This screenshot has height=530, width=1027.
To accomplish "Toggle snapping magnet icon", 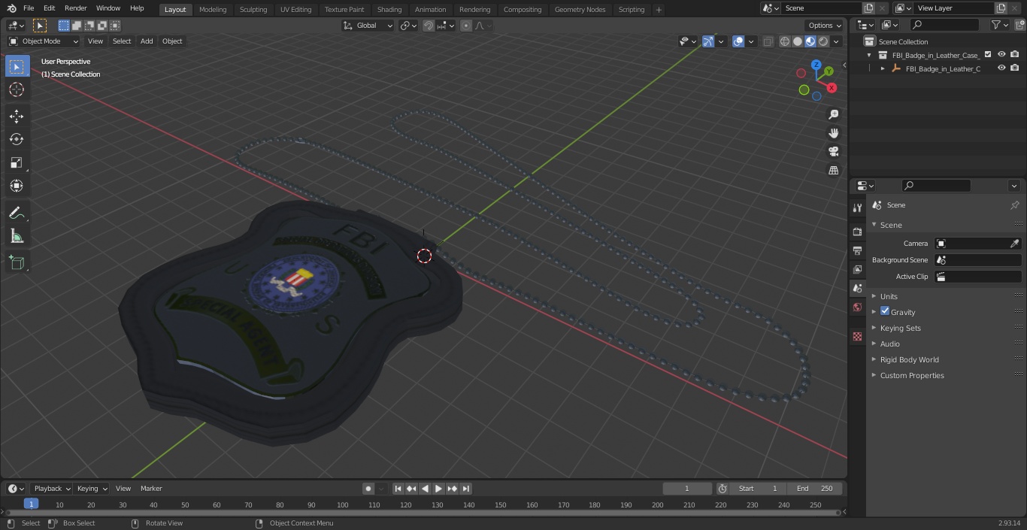I will pyautogui.click(x=428, y=26).
